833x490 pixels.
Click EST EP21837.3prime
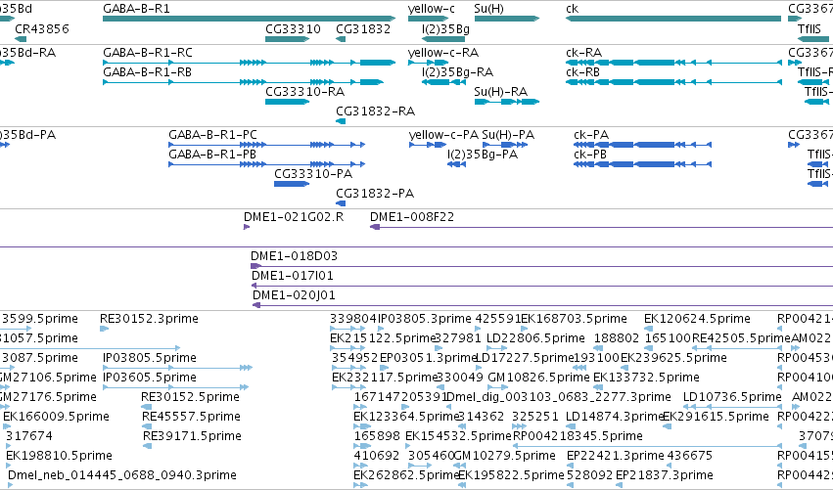tap(664, 475)
